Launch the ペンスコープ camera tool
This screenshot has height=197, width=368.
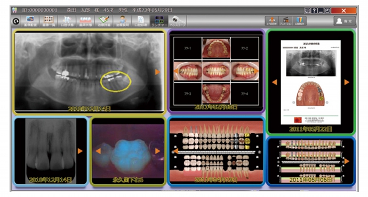click(x=178, y=21)
